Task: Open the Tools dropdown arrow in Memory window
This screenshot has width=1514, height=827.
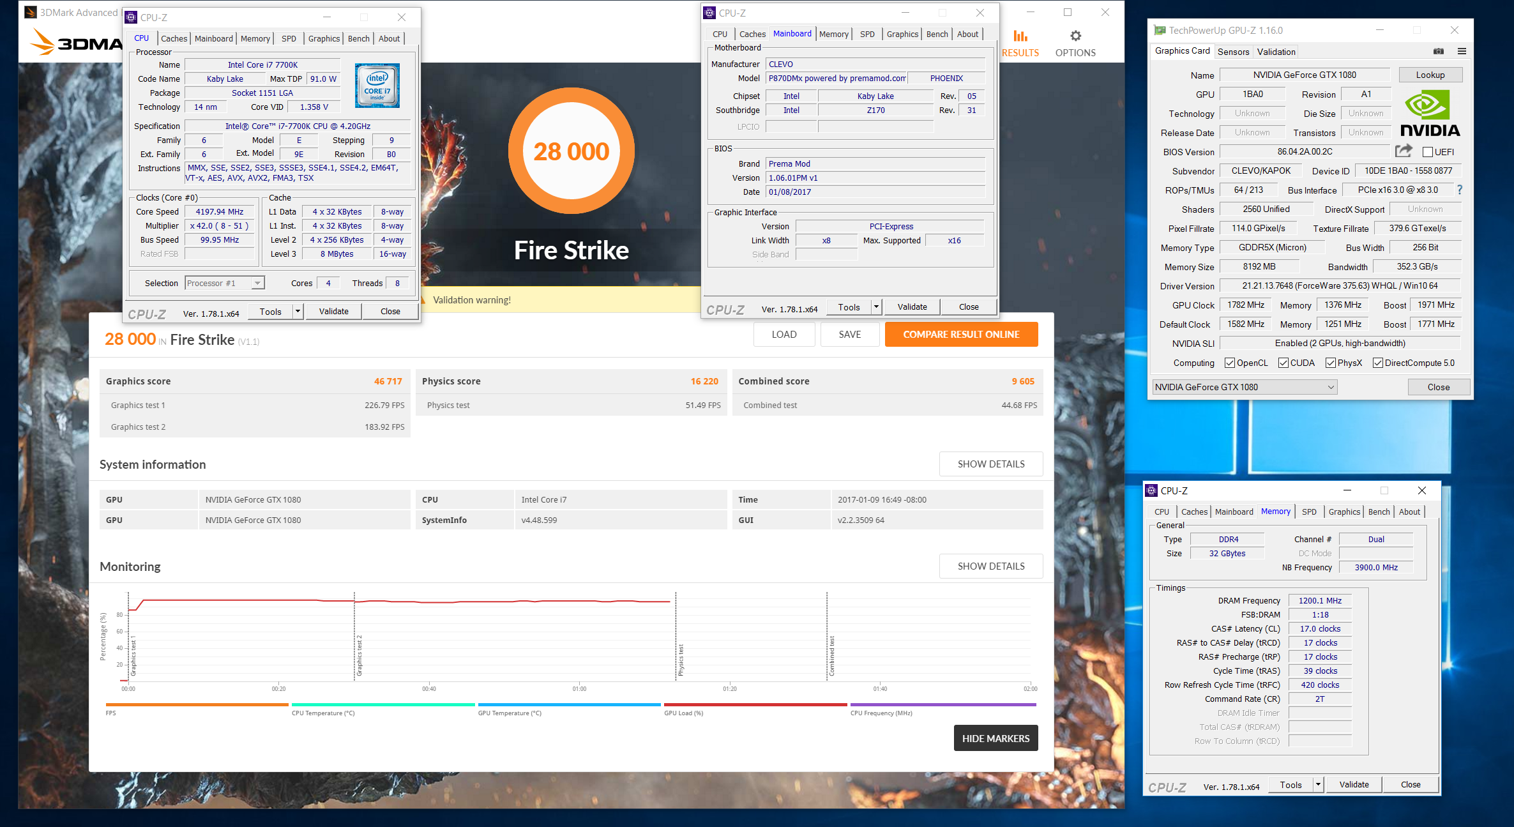Action: pos(1318,785)
